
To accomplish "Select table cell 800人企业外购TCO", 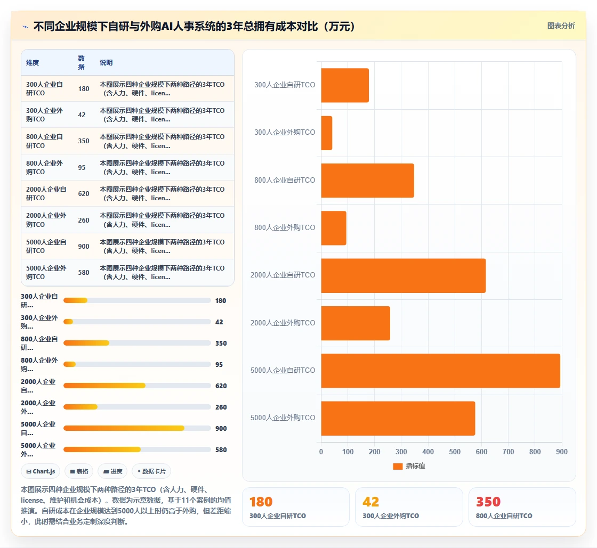I will 45,167.
